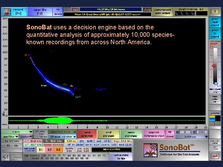The width and height of the screenshot is (223, 167).
Task: Click the 44.10 kHz/16 bit/mono info bar
Action: pos(111,9)
